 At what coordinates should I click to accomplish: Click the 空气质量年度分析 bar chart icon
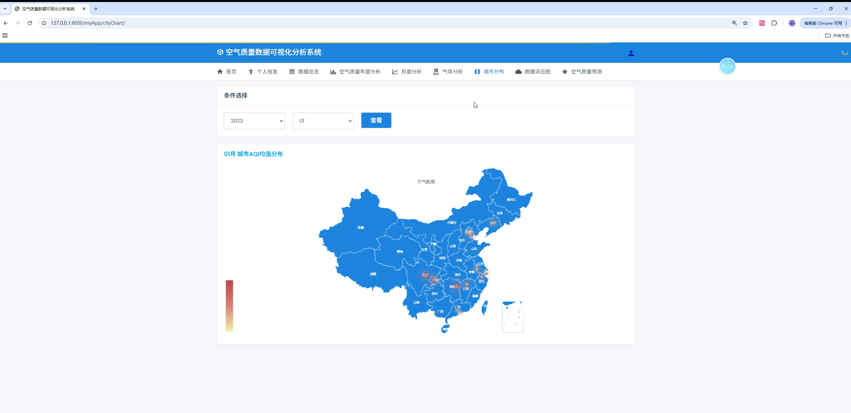tap(333, 72)
